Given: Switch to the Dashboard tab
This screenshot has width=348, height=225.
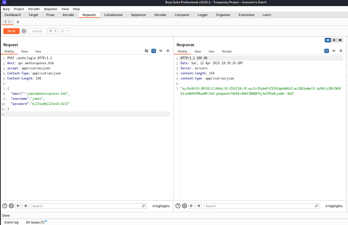Looking at the screenshot, I should 12,15.
